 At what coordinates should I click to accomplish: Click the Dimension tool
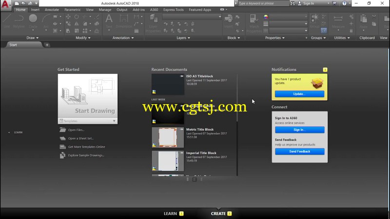(124, 21)
